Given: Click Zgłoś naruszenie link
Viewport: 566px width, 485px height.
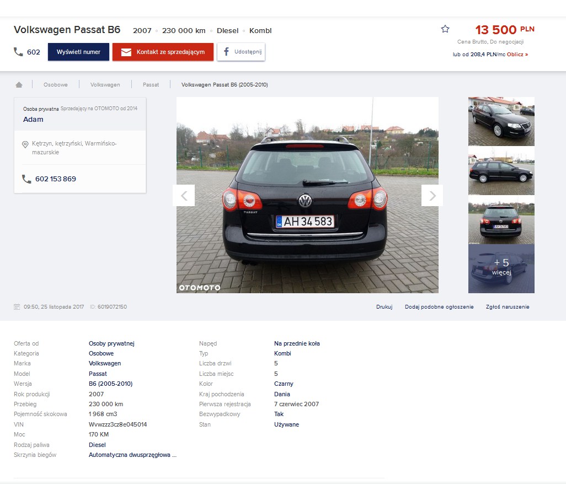Looking at the screenshot, I should point(507,307).
